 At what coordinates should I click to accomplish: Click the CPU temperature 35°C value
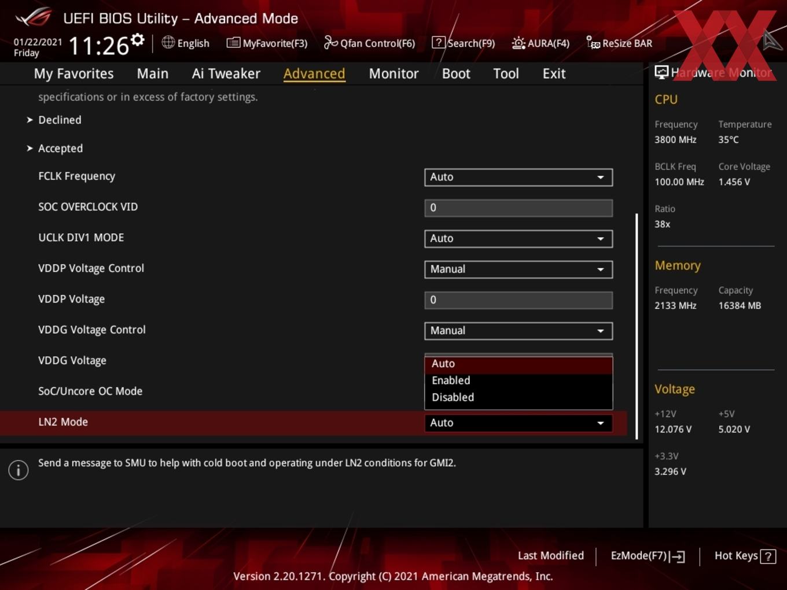click(729, 139)
